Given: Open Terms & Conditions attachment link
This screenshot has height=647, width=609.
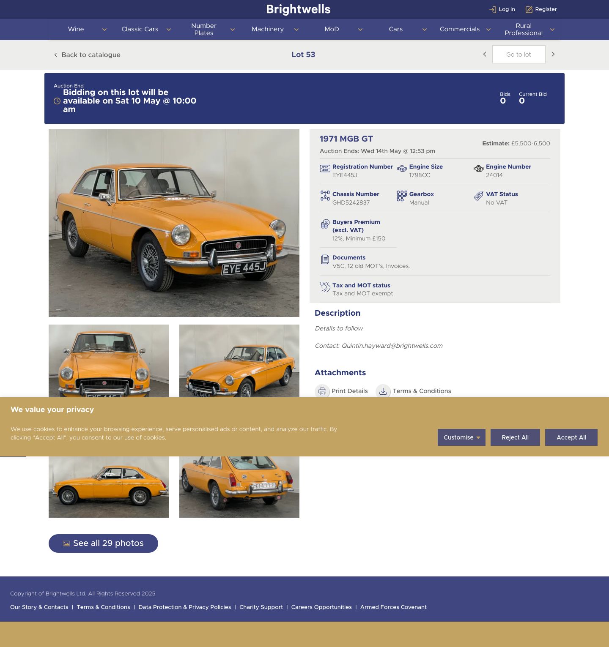Looking at the screenshot, I should [422, 391].
